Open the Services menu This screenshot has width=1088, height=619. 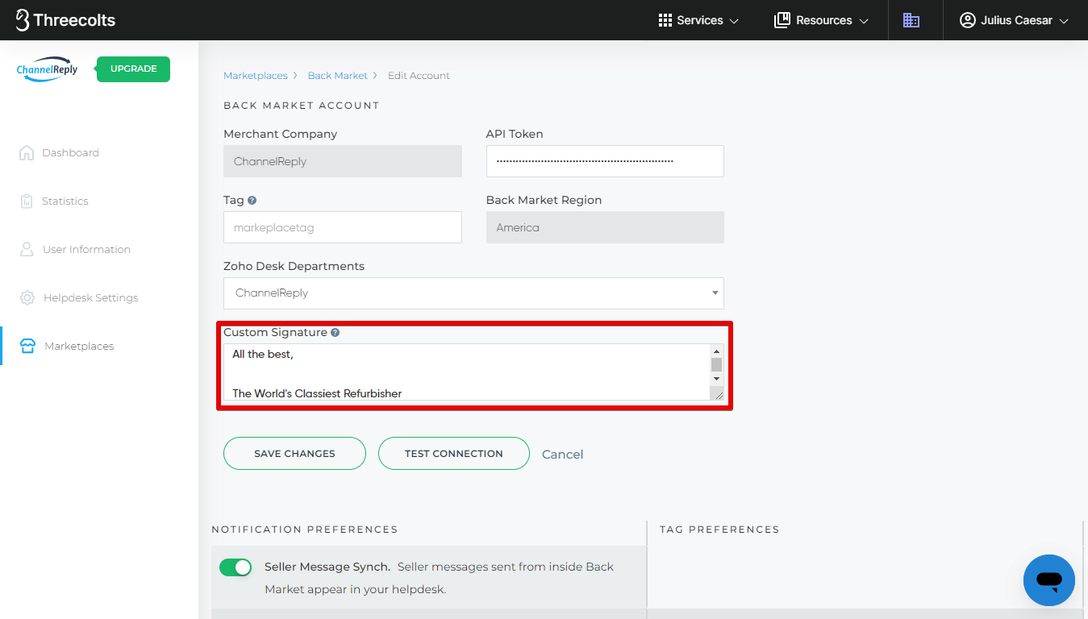point(698,20)
